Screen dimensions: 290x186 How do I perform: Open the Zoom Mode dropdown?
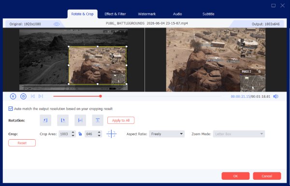click(x=239, y=134)
